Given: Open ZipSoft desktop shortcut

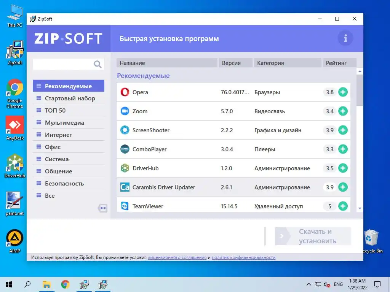Looking at the screenshot, I should [15, 53].
